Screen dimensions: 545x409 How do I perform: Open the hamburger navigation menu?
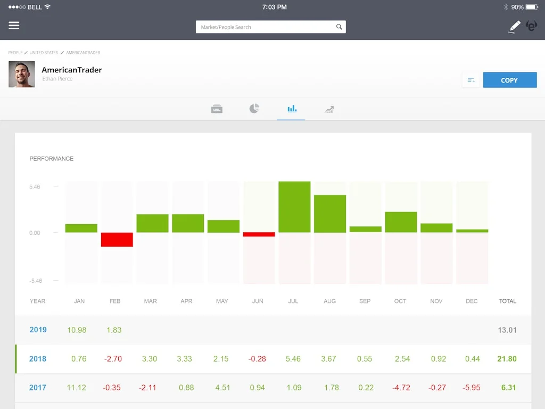pyautogui.click(x=14, y=25)
